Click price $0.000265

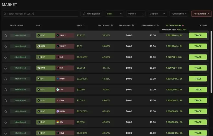[x=82, y=79]
